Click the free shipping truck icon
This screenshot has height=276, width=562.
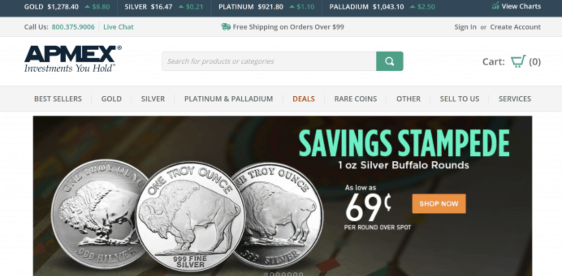point(226,27)
